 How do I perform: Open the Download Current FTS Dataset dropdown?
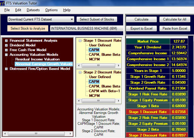[72, 19]
